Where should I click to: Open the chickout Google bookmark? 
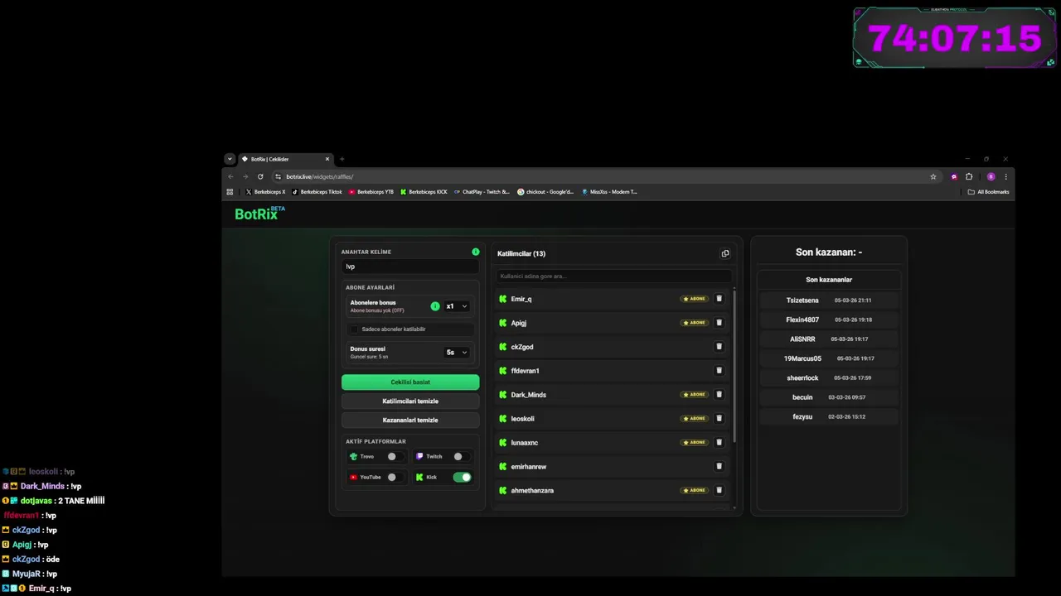pyautogui.click(x=545, y=191)
